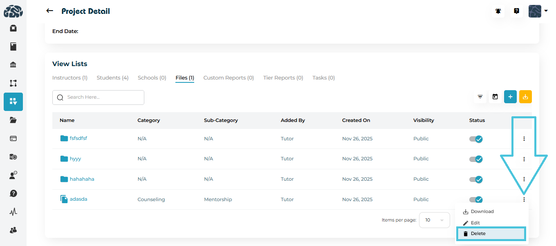Click the back arrow beside Project Detail
Viewport: 556px width, 246px height.
point(50,11)
